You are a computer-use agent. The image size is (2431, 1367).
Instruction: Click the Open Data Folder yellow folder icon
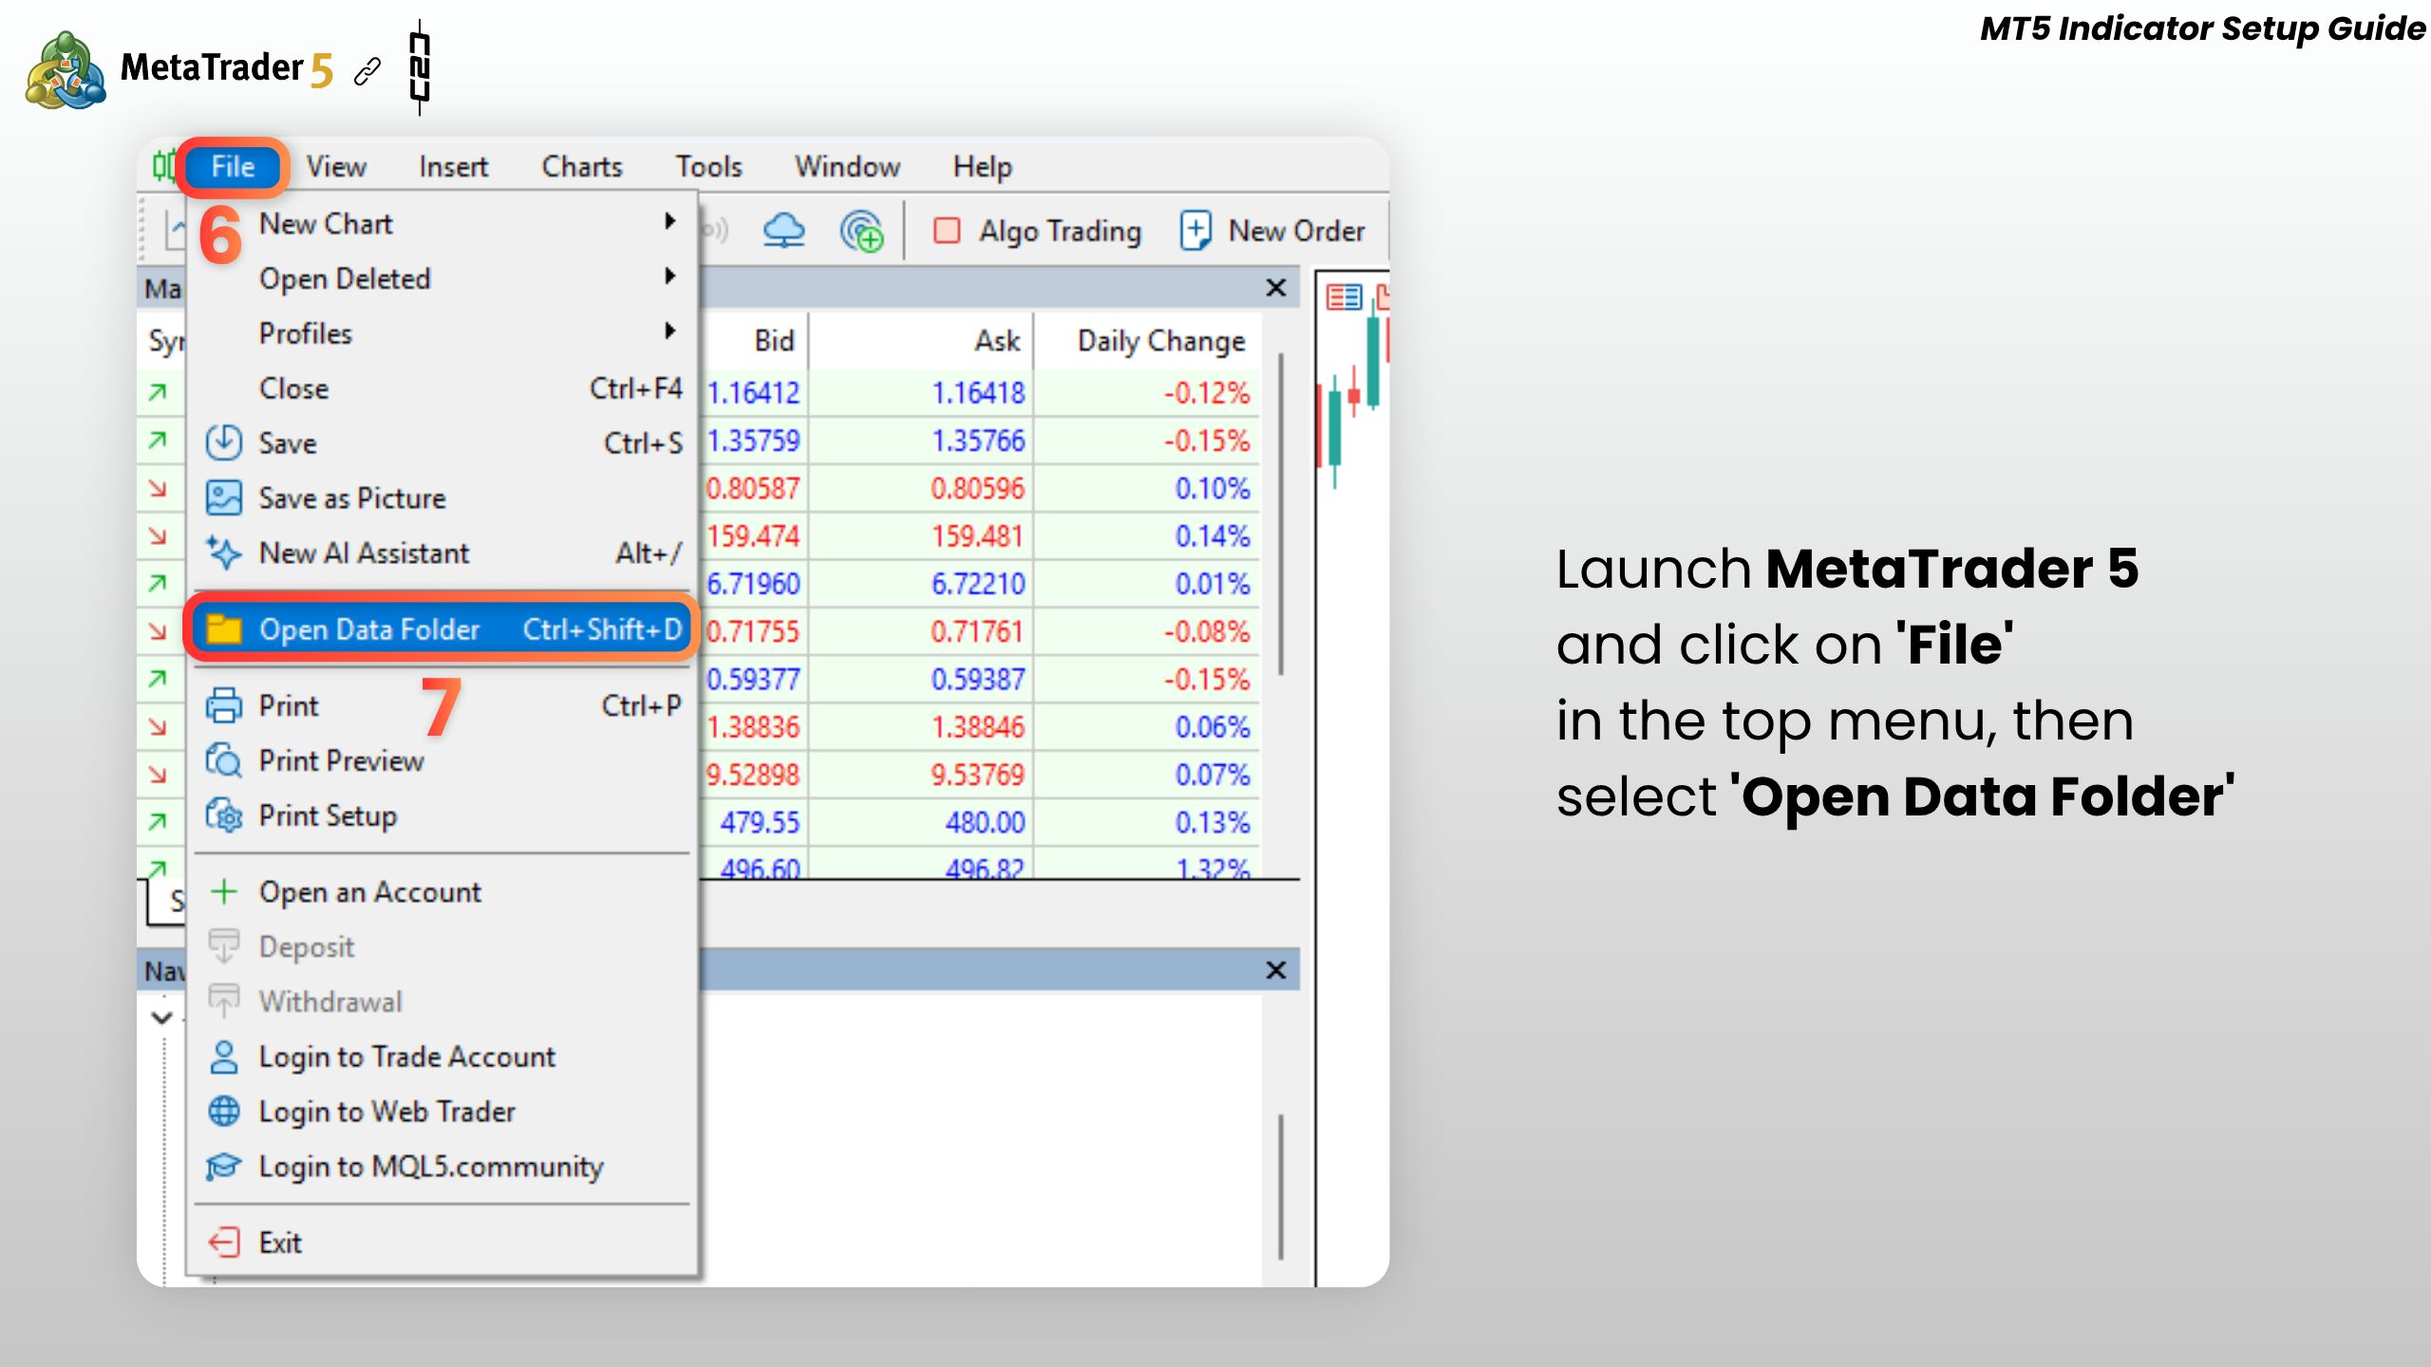click(x=224, y=628)
